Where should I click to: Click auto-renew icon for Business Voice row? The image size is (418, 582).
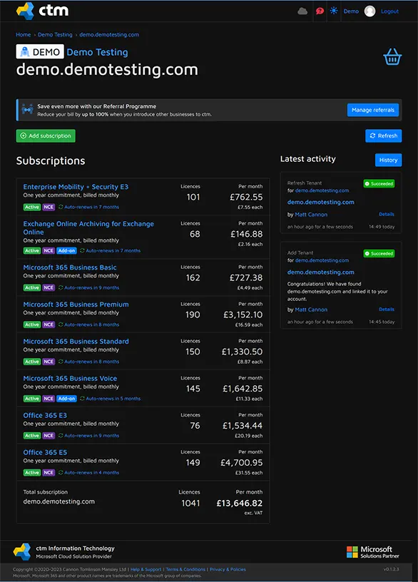[82, 399]
